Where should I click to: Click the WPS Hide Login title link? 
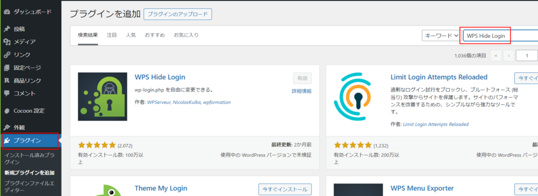click(160, 77)
